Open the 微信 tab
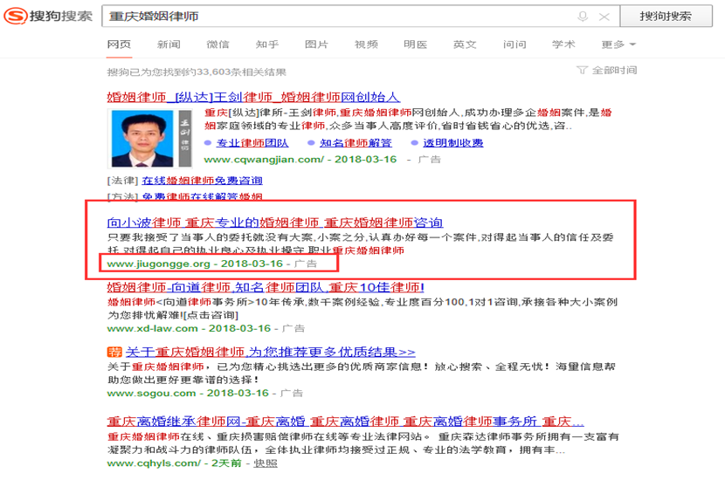Image resolution: width=725 pixels, height=480 pixels. [217, 44]
